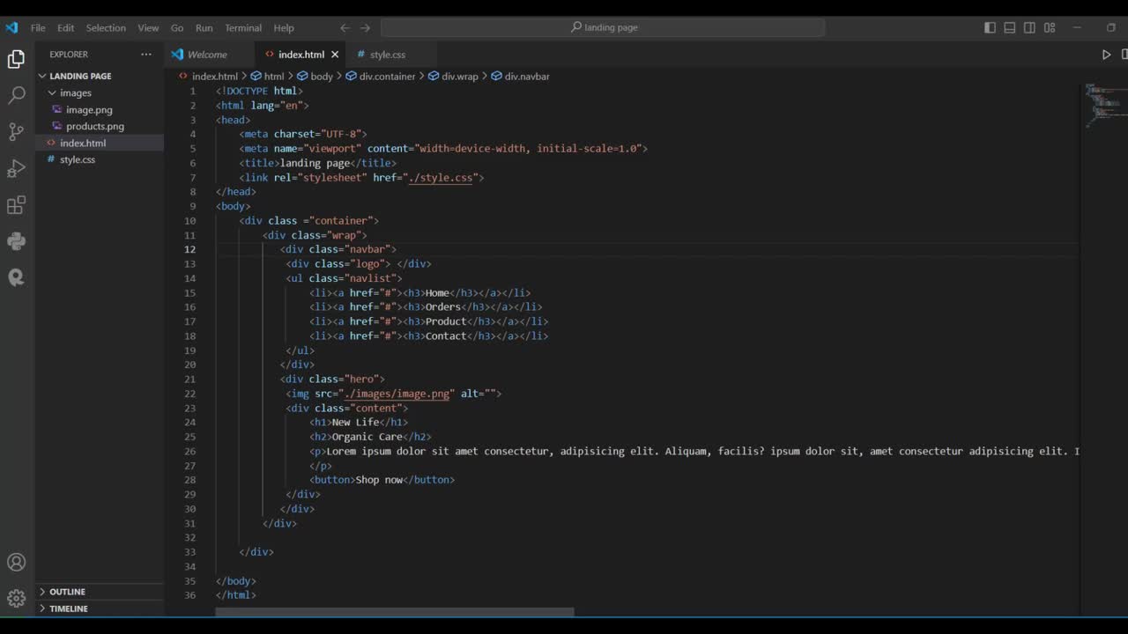The width and height of the screenshot is (1128, 634).
Task: Open the Source Control view
Action: [x=16, y=132]
